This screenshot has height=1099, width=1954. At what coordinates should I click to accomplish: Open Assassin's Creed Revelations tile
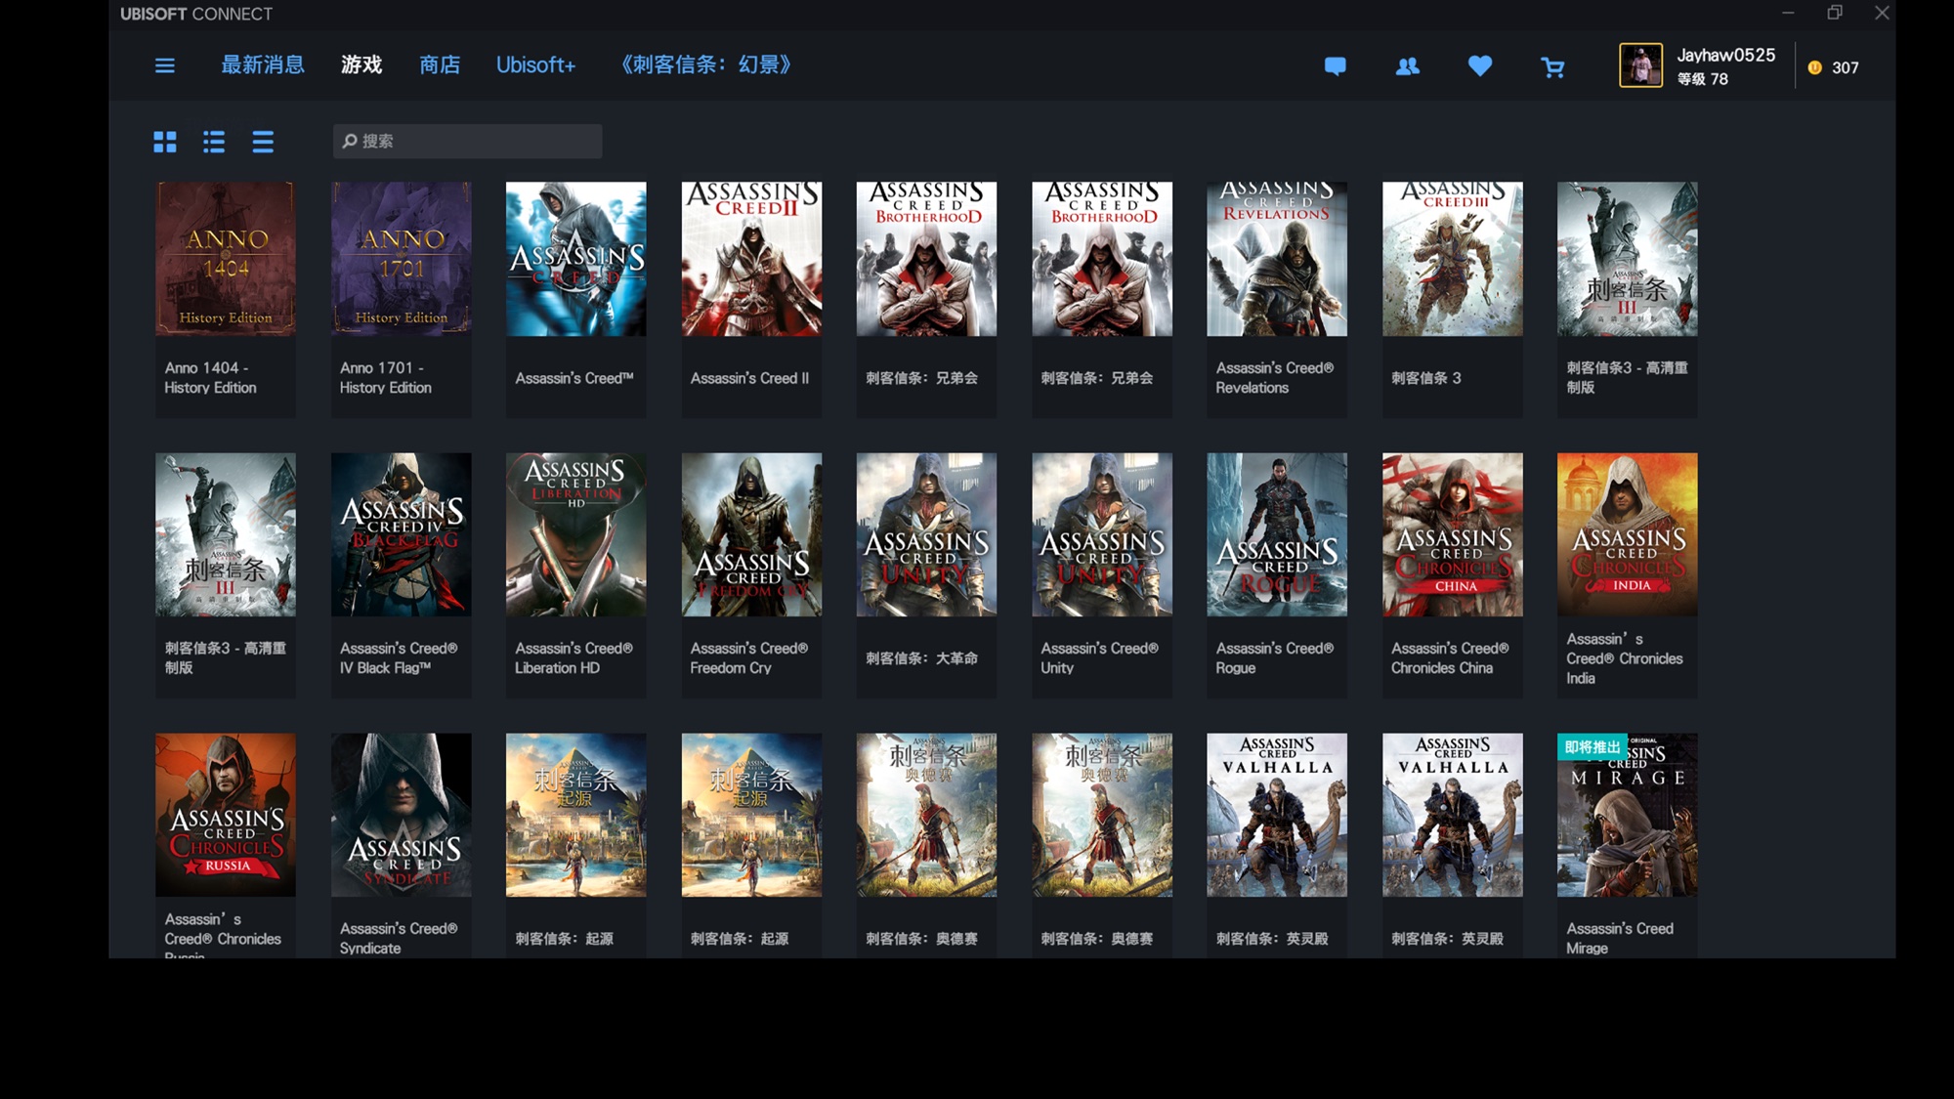click(1277, 299)
